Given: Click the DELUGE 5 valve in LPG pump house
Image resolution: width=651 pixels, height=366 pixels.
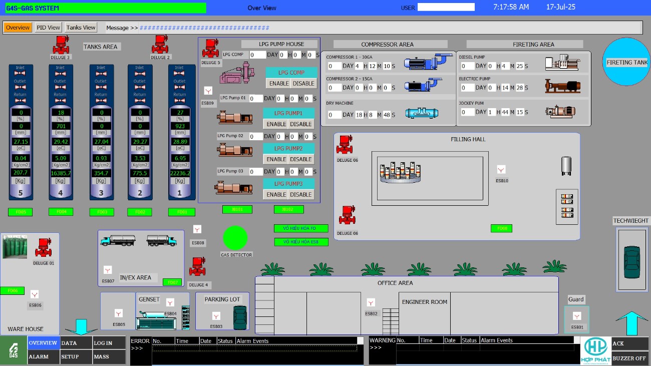Looking at the screenshot, I should [x=210, y=49].
